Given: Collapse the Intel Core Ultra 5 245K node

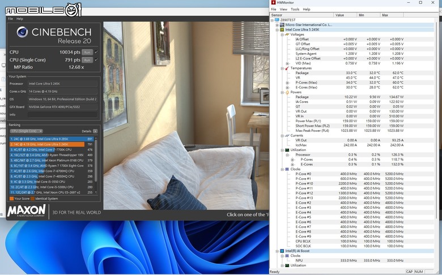Looking at the screenshot, I should (277, 29).
